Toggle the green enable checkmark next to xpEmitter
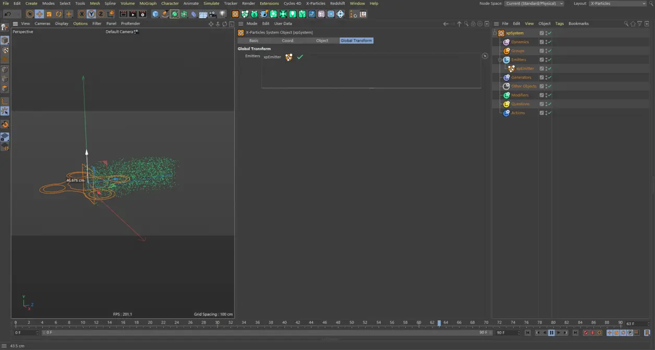Viewport: 655px width, 350px height. click(549, 68)
